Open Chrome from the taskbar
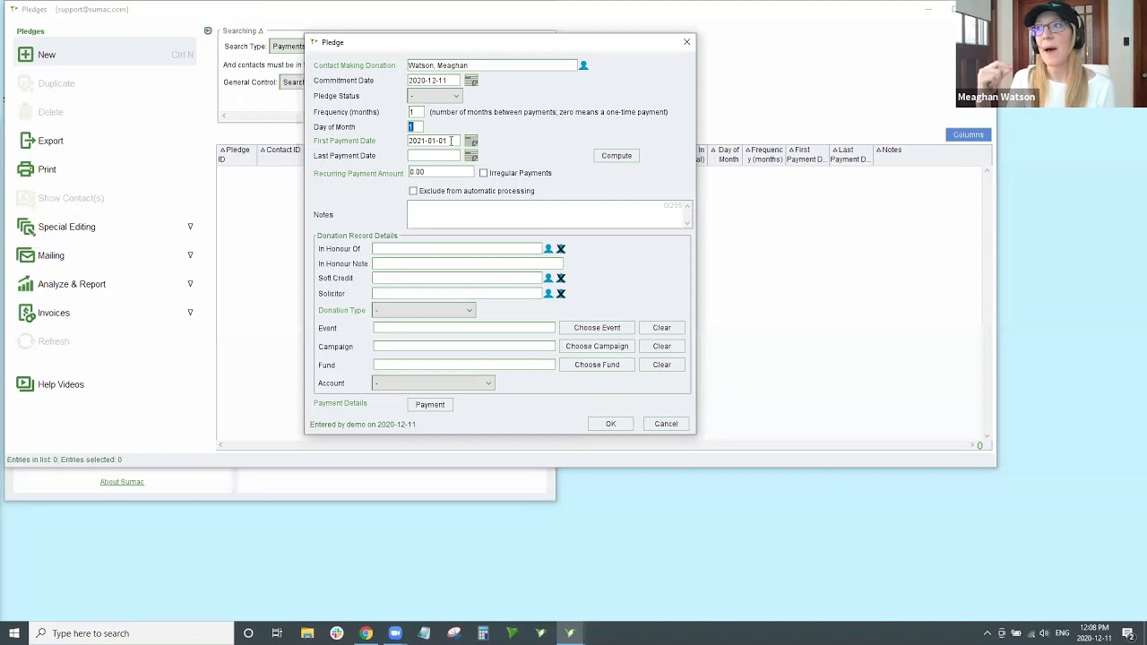 click(x=366, y=633)
